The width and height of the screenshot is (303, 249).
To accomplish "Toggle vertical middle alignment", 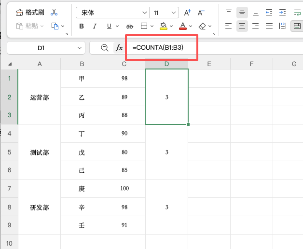I will 242,13.
